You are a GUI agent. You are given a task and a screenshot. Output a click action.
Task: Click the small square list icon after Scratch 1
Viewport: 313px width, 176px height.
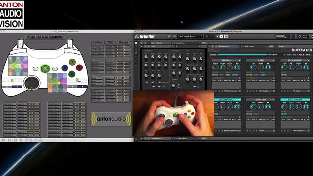pos(274,131)
